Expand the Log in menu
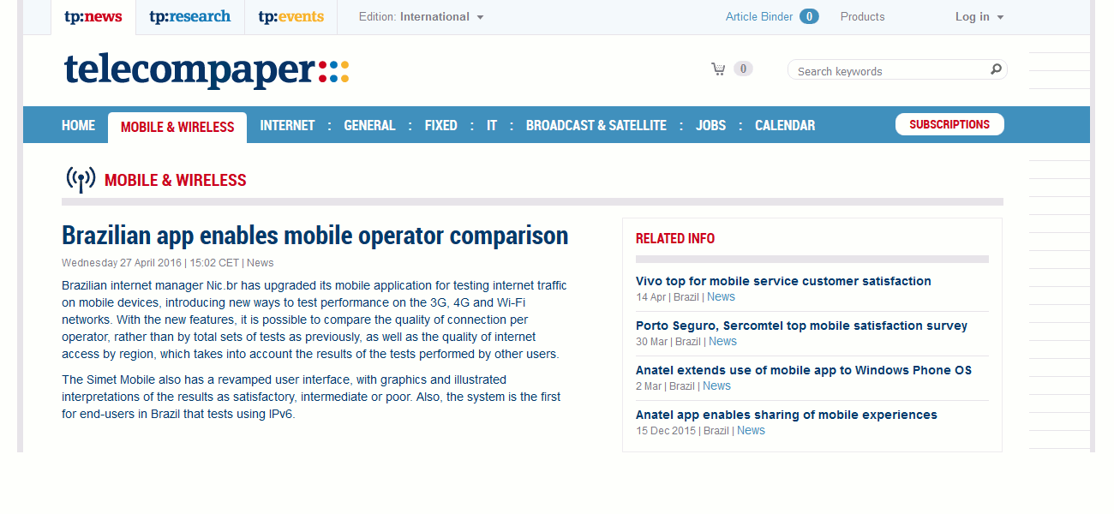Image resolution: width=1114 pixels, height=514 pixels. (x=979, y=15)
